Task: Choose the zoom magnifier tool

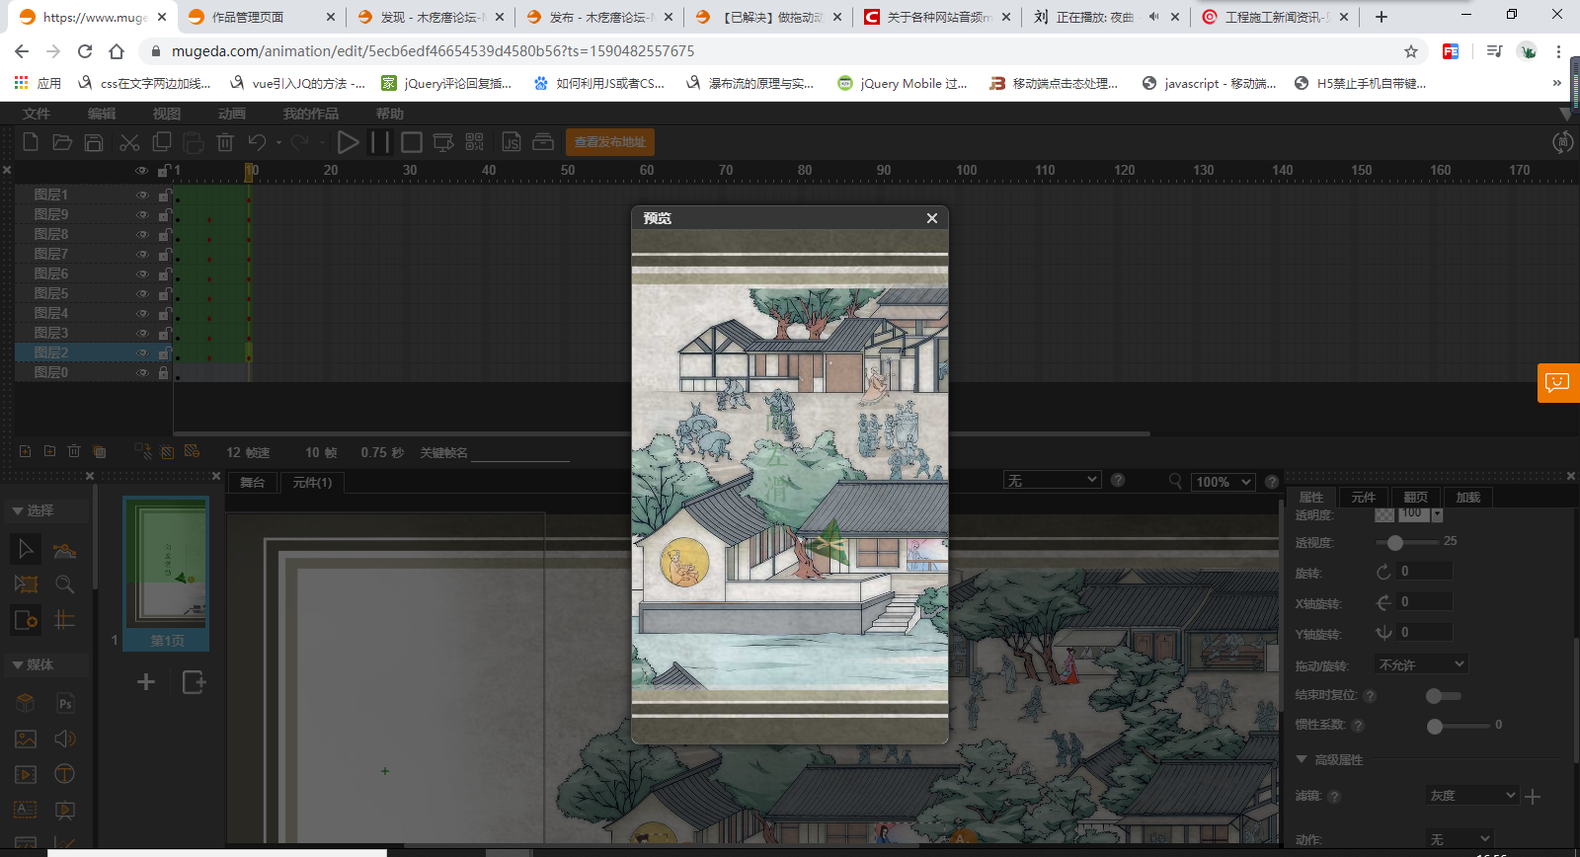Action: click(64, 584)
